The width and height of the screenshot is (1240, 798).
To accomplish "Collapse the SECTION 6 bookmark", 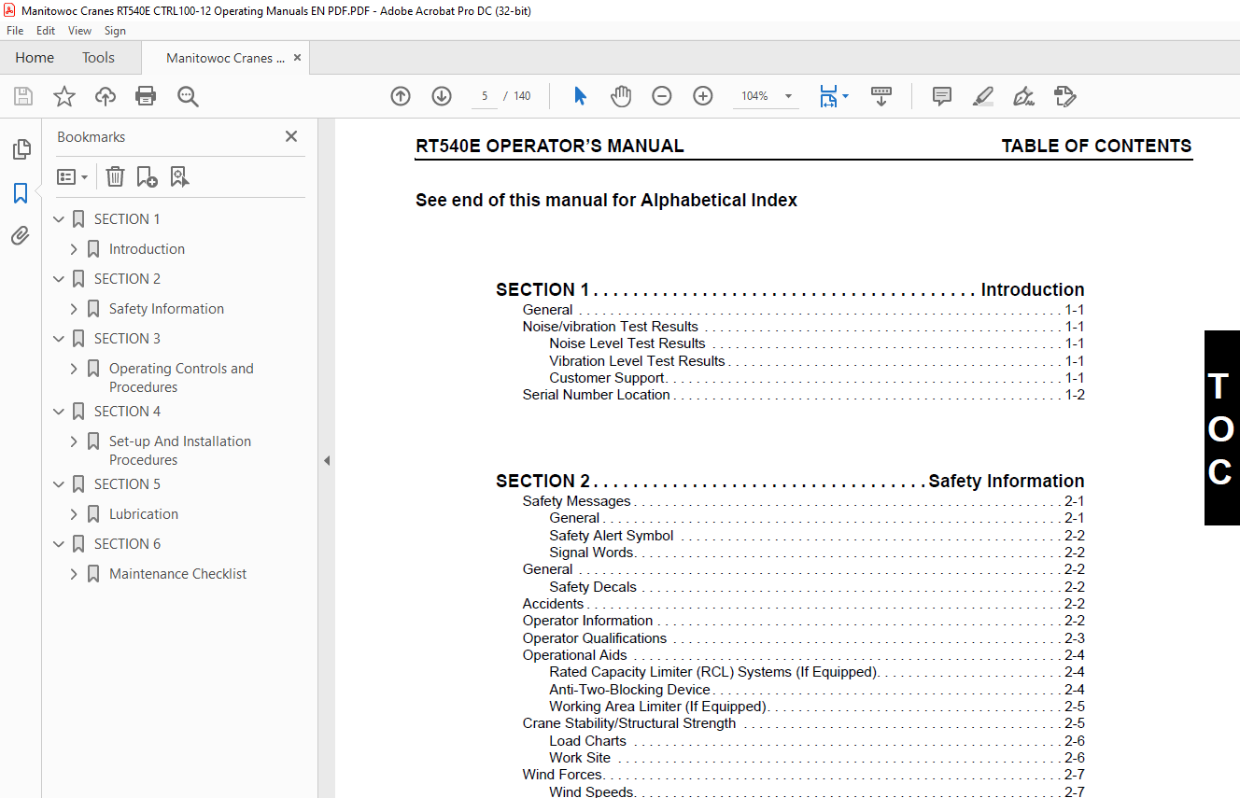I will [x=59, y=544].
